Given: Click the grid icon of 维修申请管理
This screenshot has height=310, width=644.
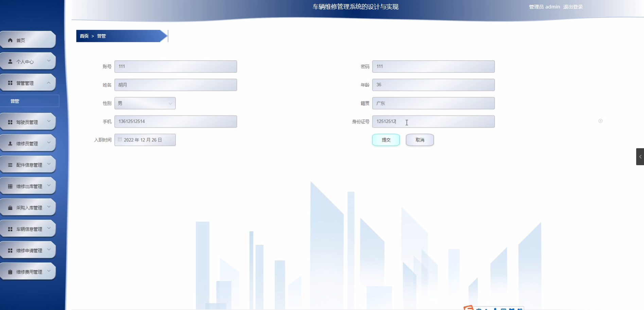Looking at the screenshot, I should (10, 250).
